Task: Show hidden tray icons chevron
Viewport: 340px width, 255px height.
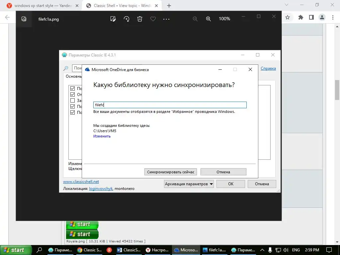Action: click(262, 250)
